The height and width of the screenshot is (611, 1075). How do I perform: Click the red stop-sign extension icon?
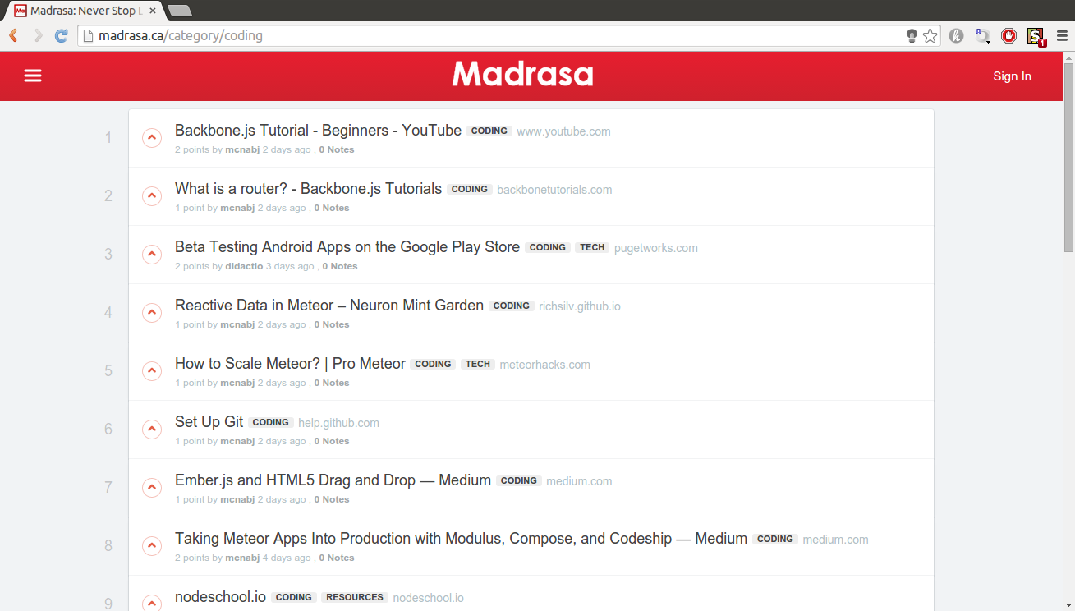tap(1008, 35)
